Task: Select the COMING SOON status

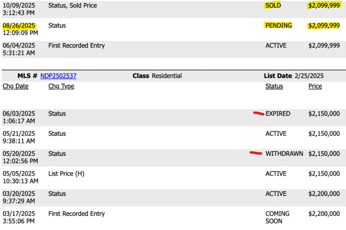Action: click(277, 217)
